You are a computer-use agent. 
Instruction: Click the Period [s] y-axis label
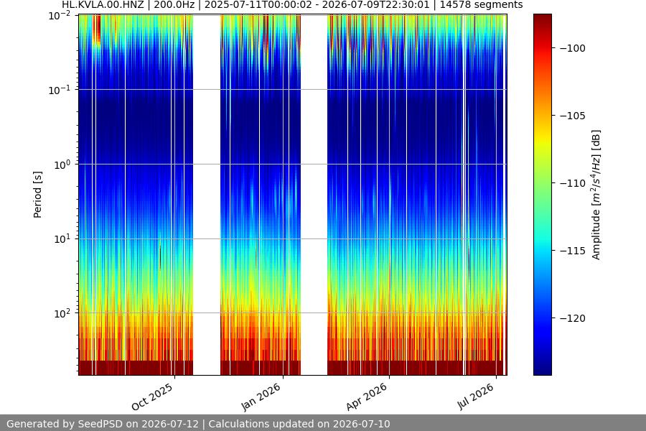click(37, 195)
